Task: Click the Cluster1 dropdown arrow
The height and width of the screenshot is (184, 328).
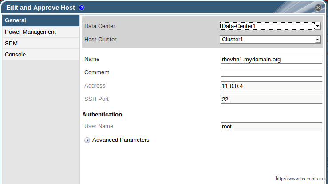Action: 317,40
